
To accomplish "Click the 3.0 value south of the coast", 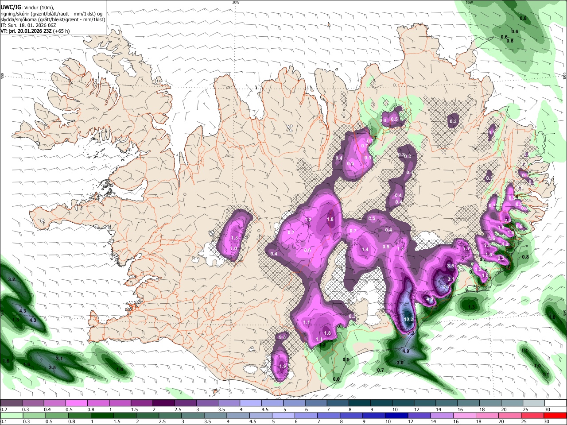I will point(400,363).
